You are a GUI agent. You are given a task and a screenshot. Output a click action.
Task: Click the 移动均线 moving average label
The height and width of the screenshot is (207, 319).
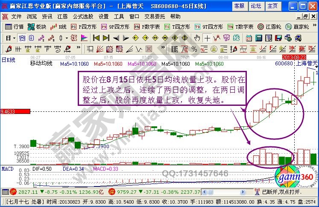coord(41,64)
